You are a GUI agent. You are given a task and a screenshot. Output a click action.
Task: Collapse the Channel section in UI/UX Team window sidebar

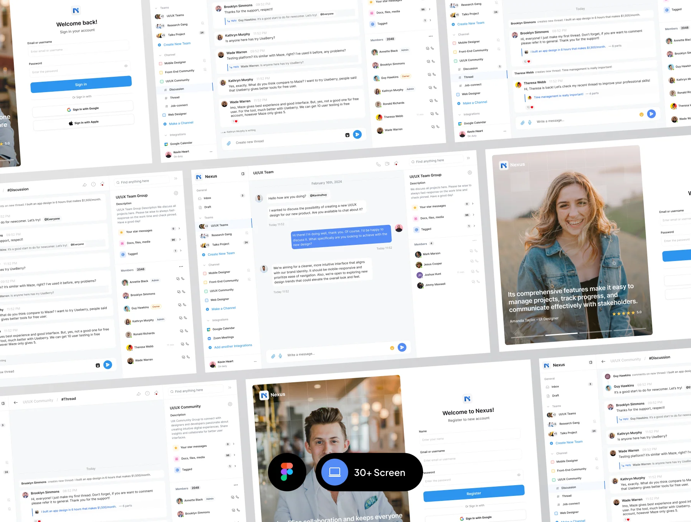coord(204,265)
